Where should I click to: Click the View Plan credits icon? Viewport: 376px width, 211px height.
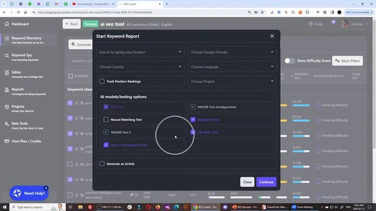[6, 141]
